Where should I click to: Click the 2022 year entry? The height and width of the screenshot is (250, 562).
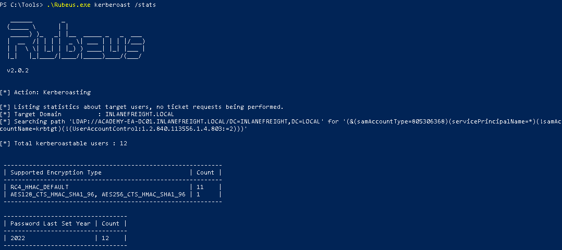(18, 238)
